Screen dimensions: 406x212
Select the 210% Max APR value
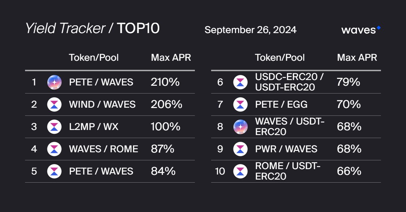click(x=165, y=82)
